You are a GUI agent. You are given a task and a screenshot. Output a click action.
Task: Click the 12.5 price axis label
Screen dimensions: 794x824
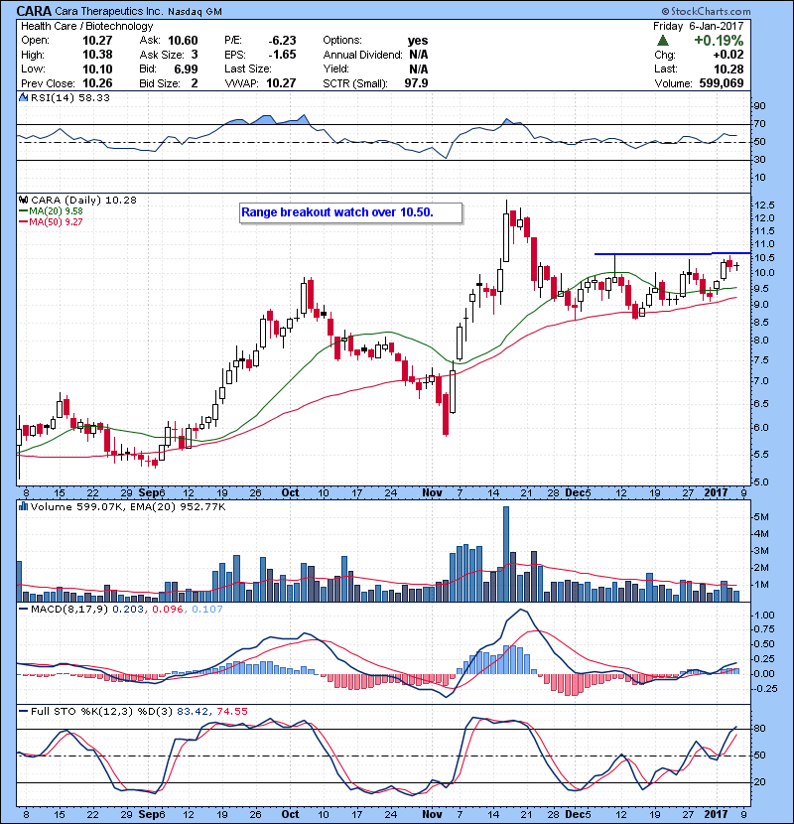tap(764, 205)
